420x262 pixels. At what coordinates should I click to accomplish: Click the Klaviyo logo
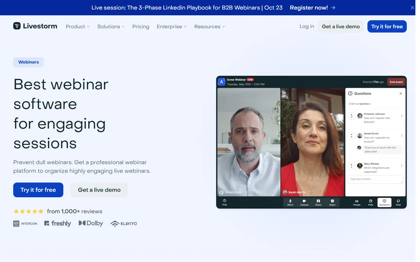124,224
